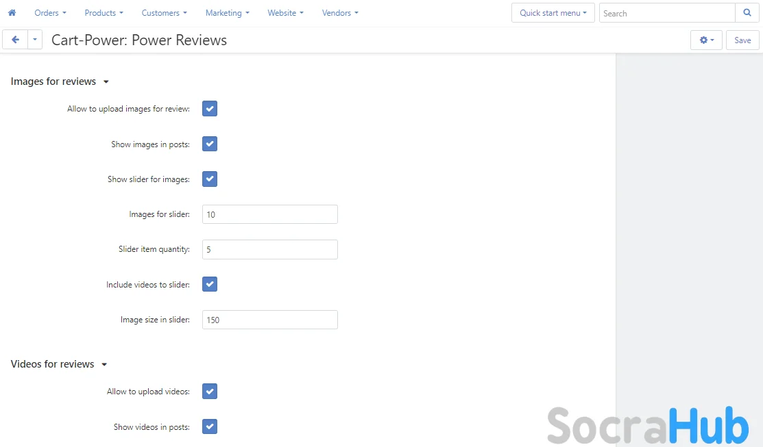Open the Customers menu

[x=164, y=13]
